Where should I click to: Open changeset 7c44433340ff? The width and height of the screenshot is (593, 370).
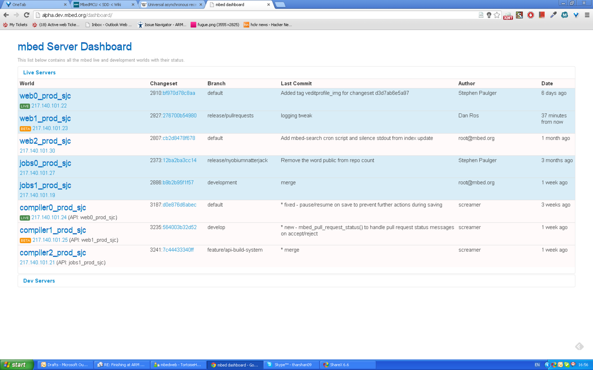point(178,250)
